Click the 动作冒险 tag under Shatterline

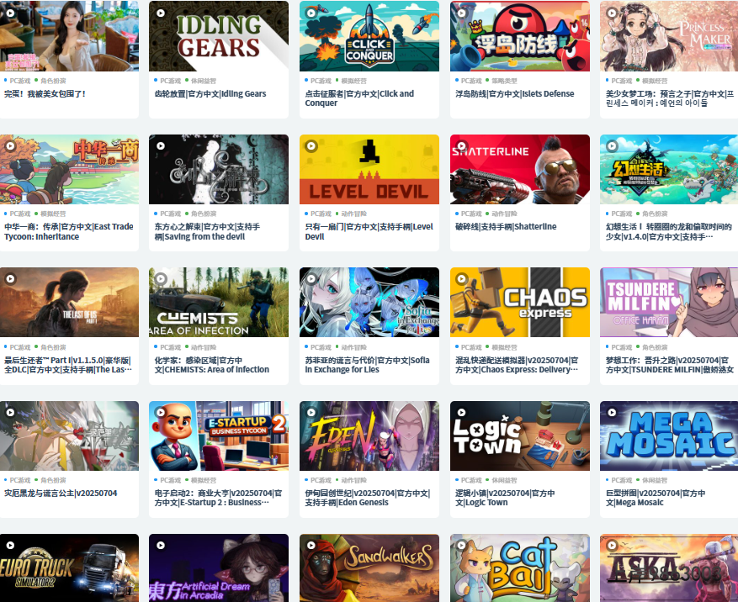coord(504,214)
